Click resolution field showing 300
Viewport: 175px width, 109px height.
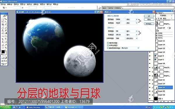pos(120,38)
